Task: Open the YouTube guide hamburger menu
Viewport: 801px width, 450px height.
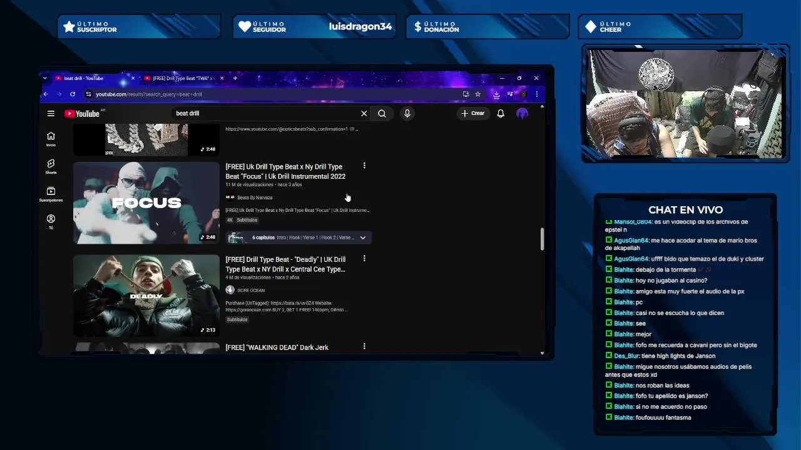Action: tap(51, 113)
